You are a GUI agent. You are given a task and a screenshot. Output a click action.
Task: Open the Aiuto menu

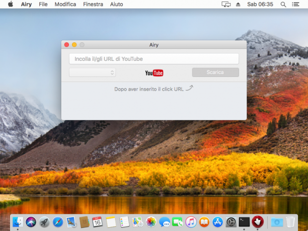click(x=116, y=5)
